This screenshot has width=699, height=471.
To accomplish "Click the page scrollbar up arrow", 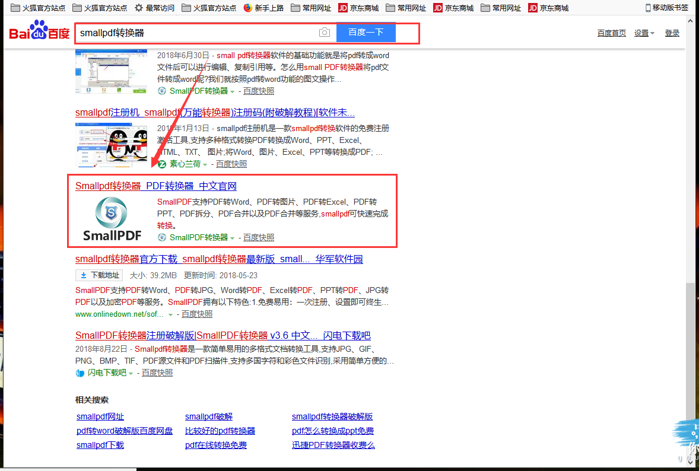I will pyautogui.click(x=691, y=21).
